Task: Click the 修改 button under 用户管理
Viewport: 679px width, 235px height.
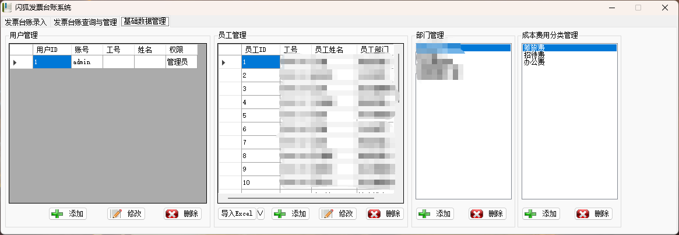Action: [126, 214]
